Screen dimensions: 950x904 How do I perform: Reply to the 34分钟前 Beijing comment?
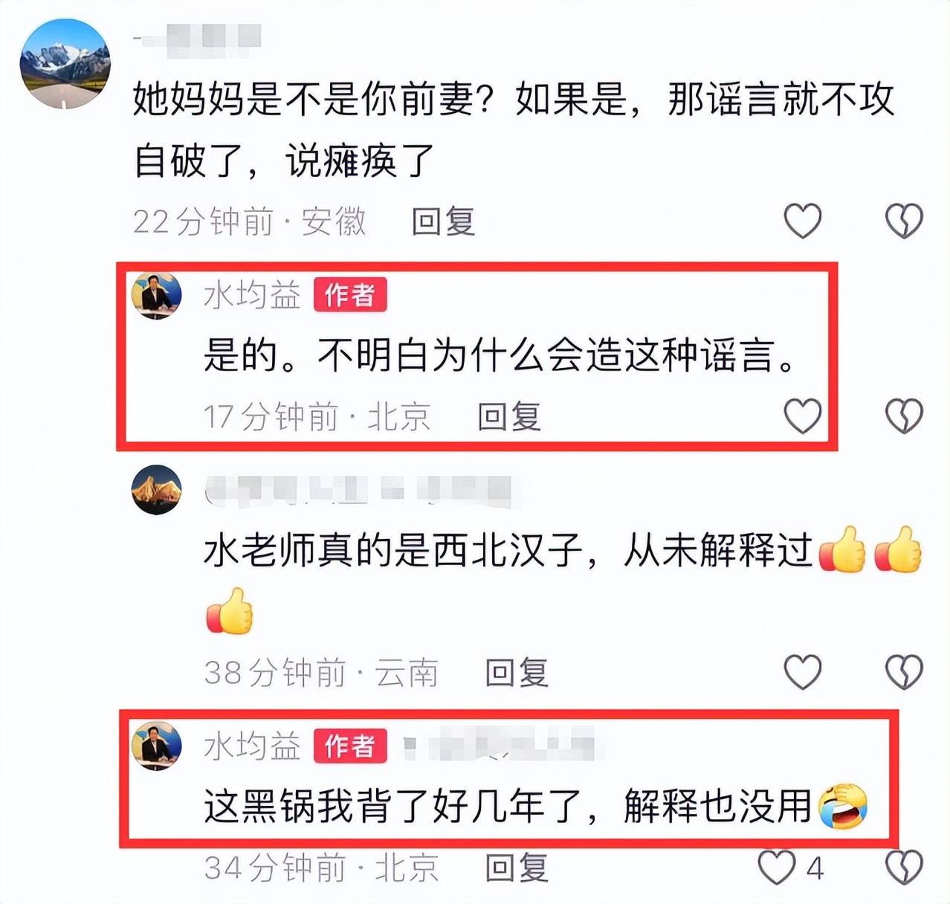tap(517, 868)
